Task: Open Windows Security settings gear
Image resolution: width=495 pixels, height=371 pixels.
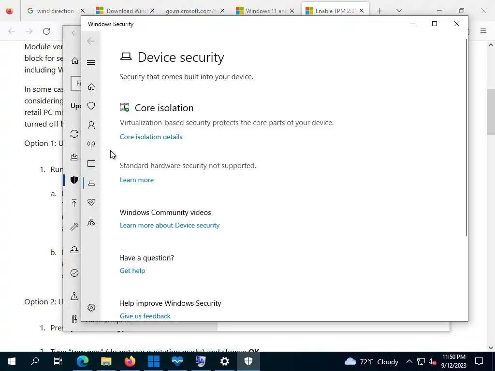Action: [x=91, y=308]
